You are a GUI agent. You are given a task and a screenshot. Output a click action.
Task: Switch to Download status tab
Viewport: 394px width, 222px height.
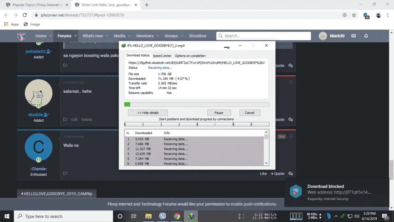(x=138, y=55)
